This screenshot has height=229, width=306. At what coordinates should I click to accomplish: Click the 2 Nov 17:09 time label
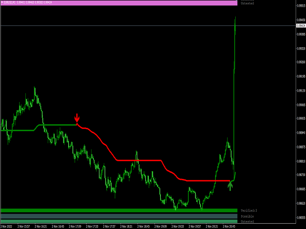pos(75,227)
